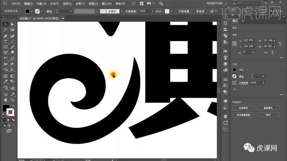Toggle Flip Horizontal in Properties panel
Viewport: 287px width, 161px height.
coord(266,53)
